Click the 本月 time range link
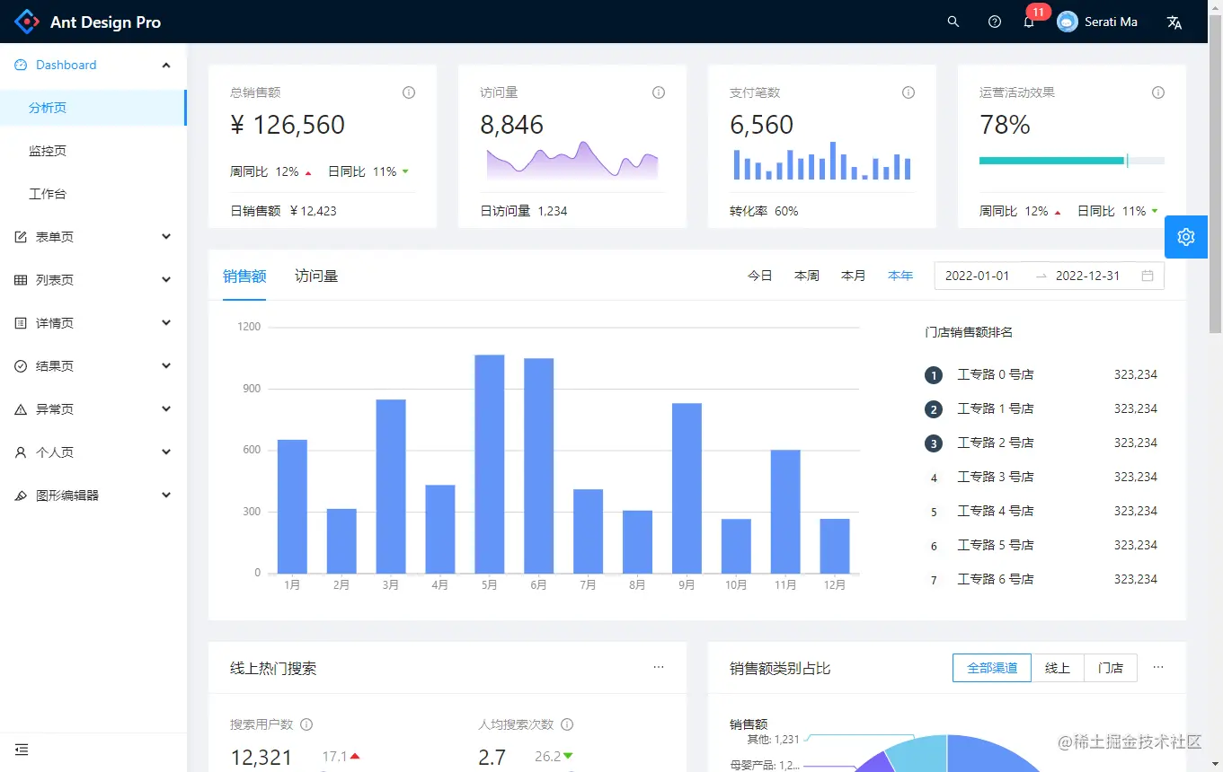The height and width of the screenshot is (772, 1223). point(853,276)
